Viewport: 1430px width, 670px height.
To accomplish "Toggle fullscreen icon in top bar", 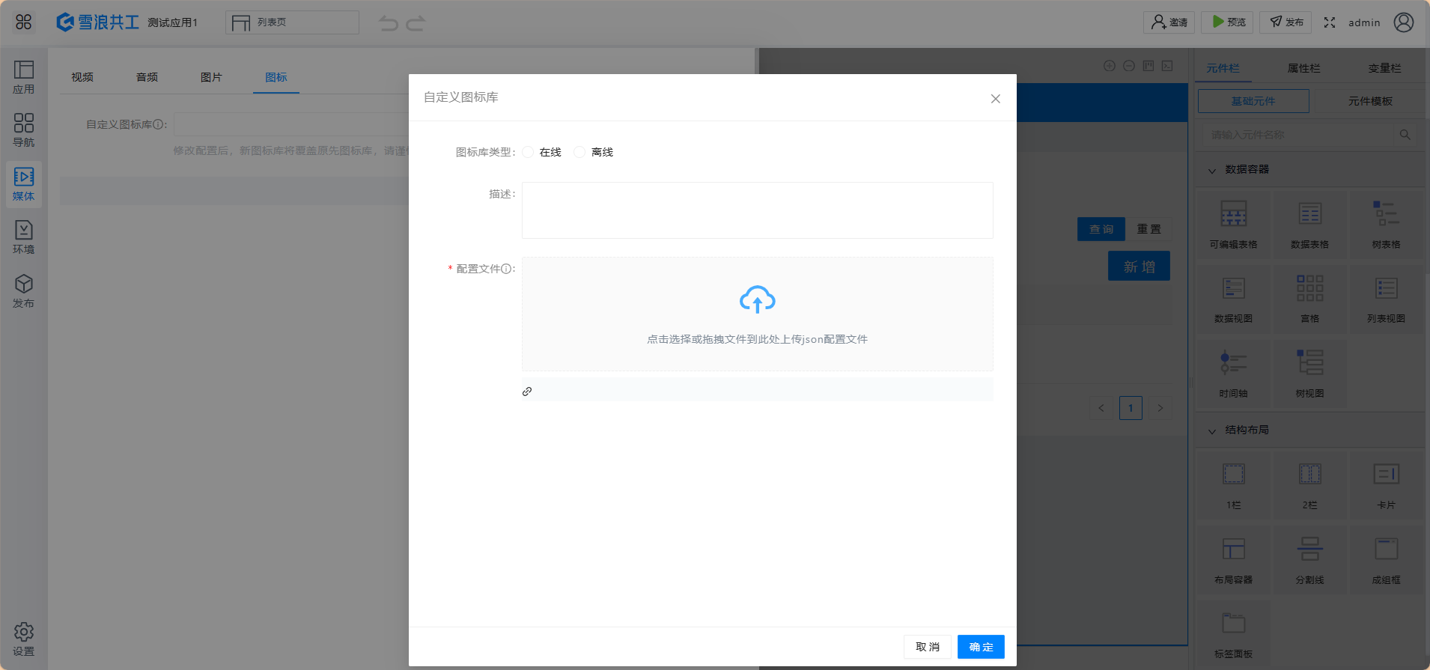I will click(1330, 22).
